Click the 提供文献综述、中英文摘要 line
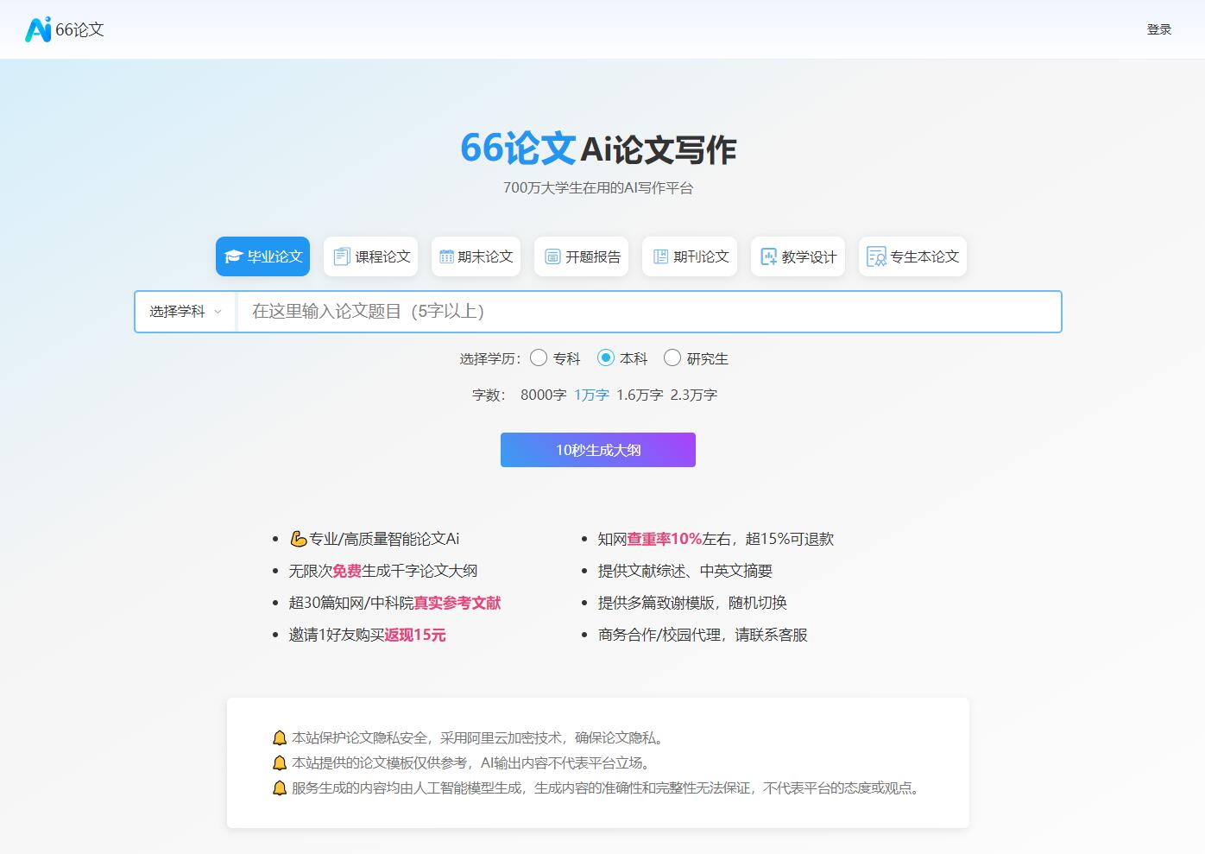This screenshot has height=854, width=1205. (685, 571)
